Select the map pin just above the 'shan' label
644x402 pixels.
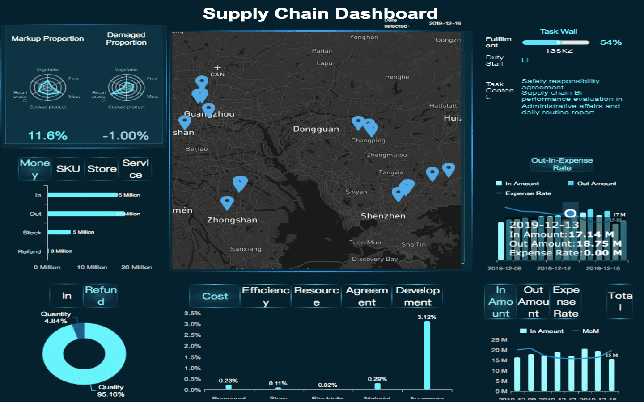coord(185,122)
